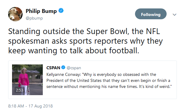Open Philip Bump's profile name link
The width and height of the screenshot is (185, 112).
point(41,11)
